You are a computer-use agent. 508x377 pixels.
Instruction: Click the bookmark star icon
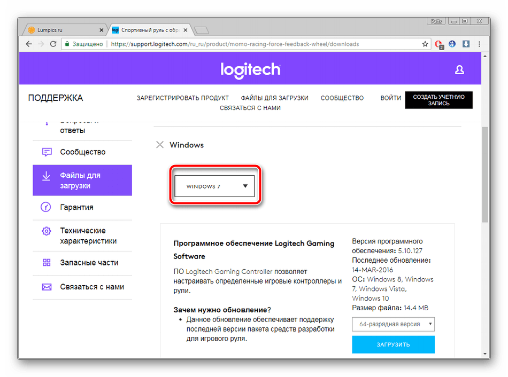(425, 44)
